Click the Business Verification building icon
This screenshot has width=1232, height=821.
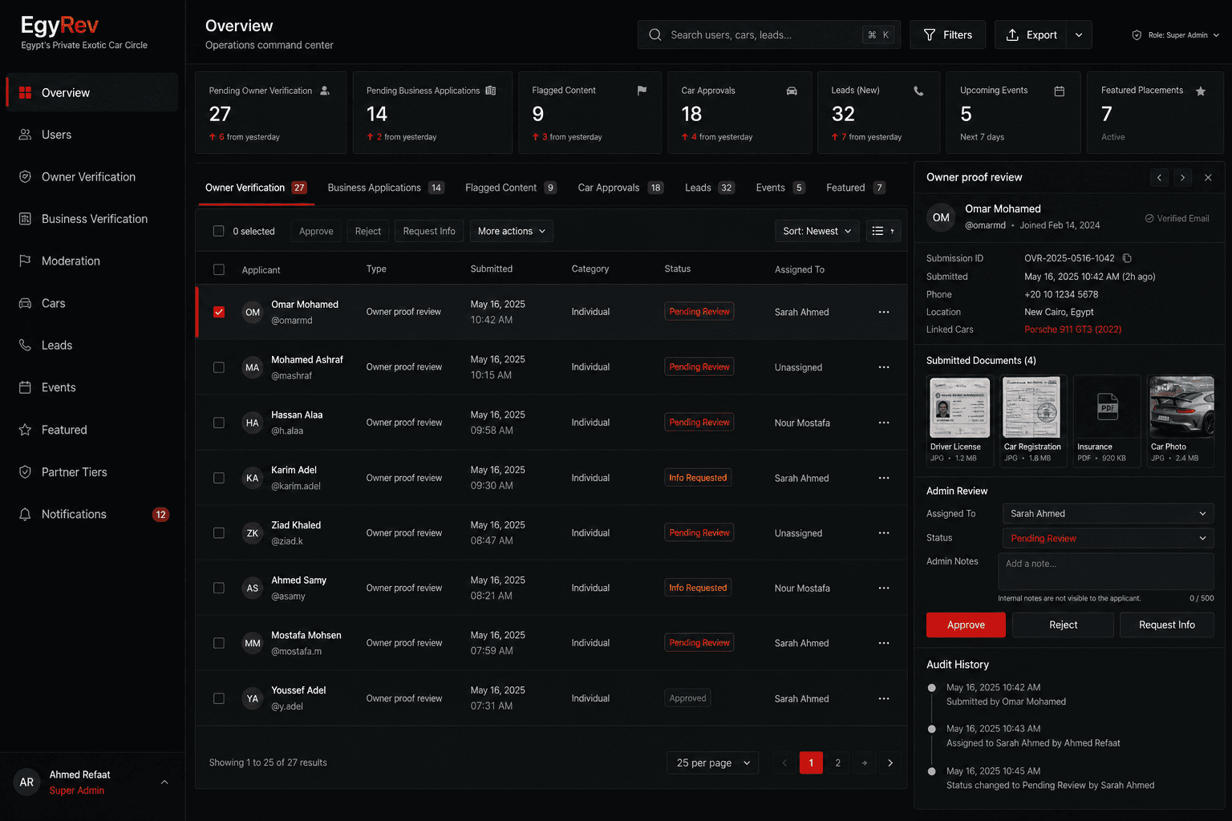(x=25, y=219)
